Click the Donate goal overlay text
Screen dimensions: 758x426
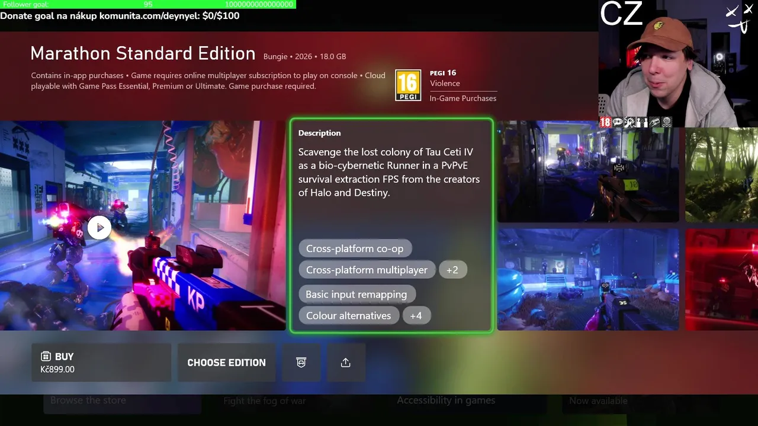coord(120,16)
